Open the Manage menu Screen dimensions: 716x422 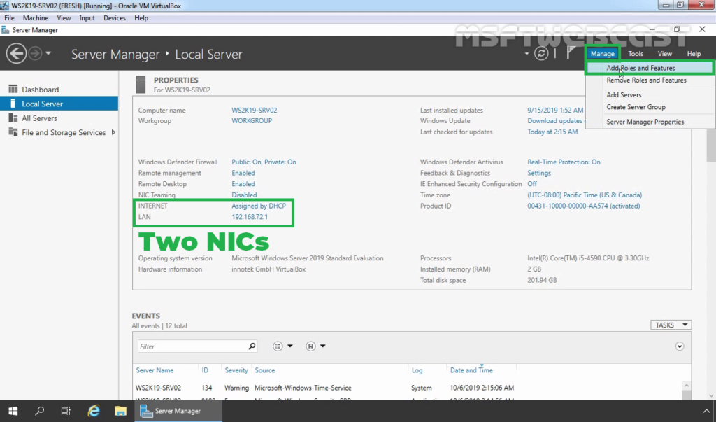[602, 53]
